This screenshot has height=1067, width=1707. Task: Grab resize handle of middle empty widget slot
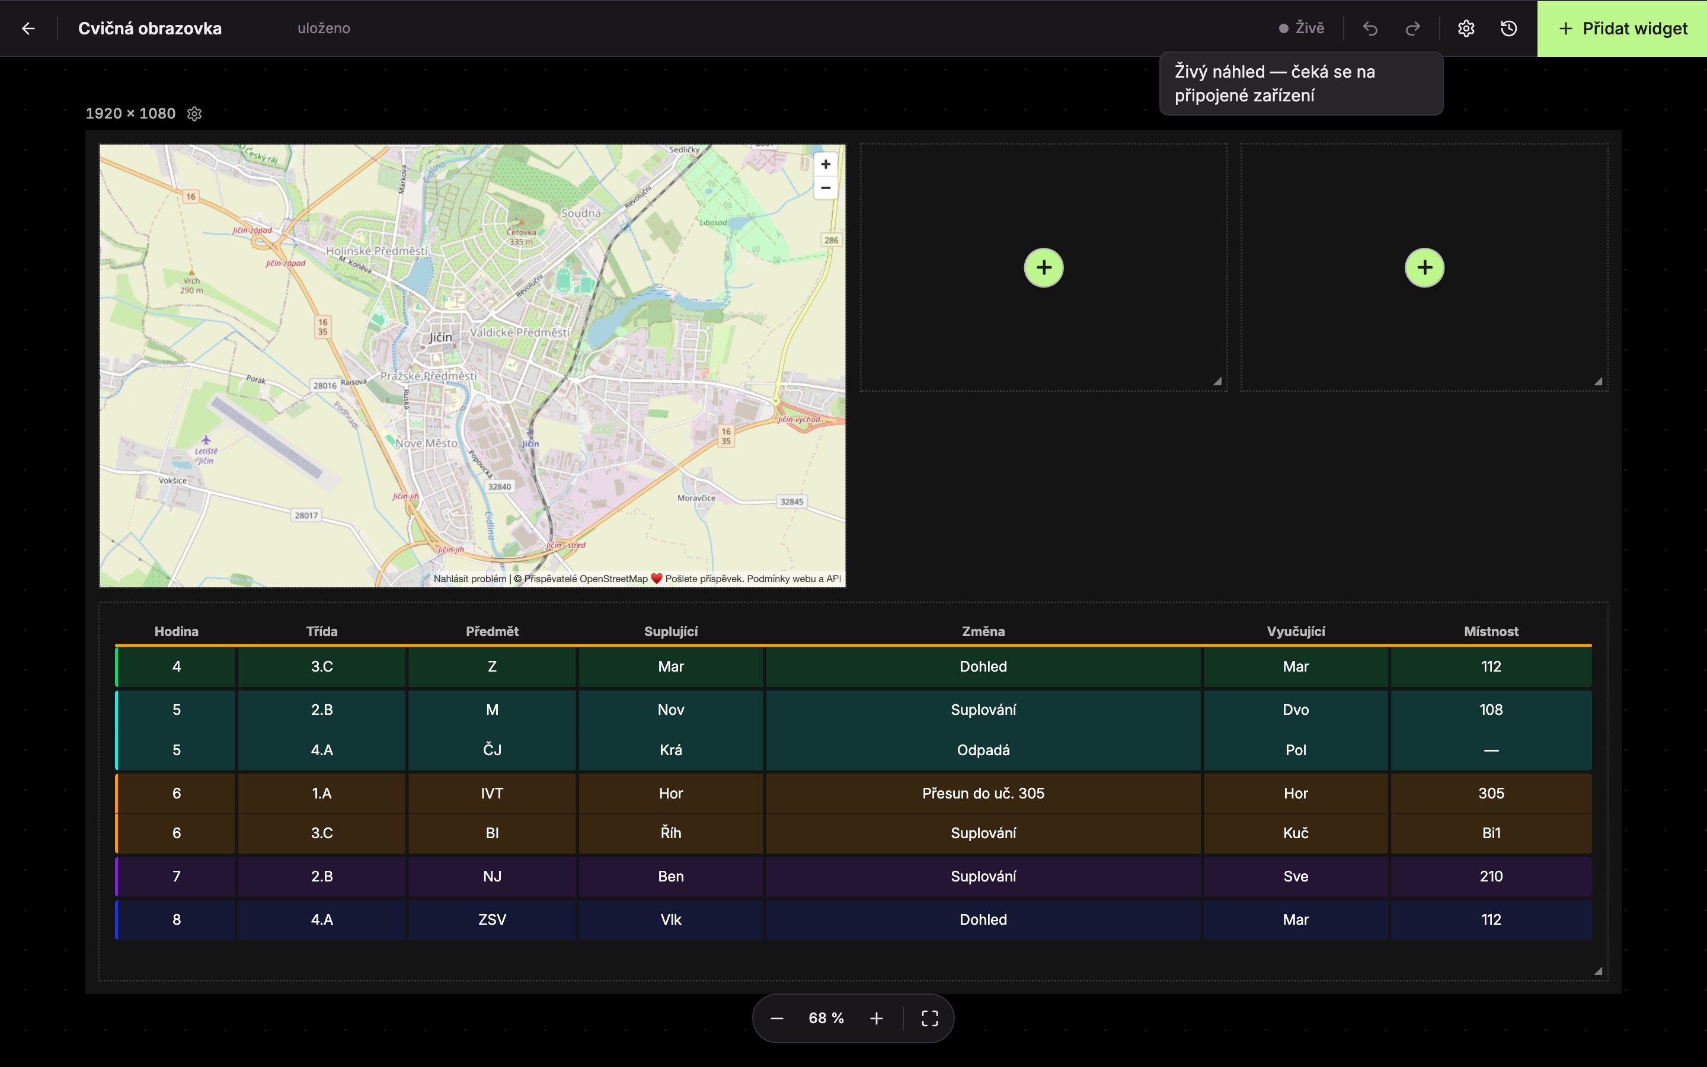pyautogui.click(x=1217, y=381)
